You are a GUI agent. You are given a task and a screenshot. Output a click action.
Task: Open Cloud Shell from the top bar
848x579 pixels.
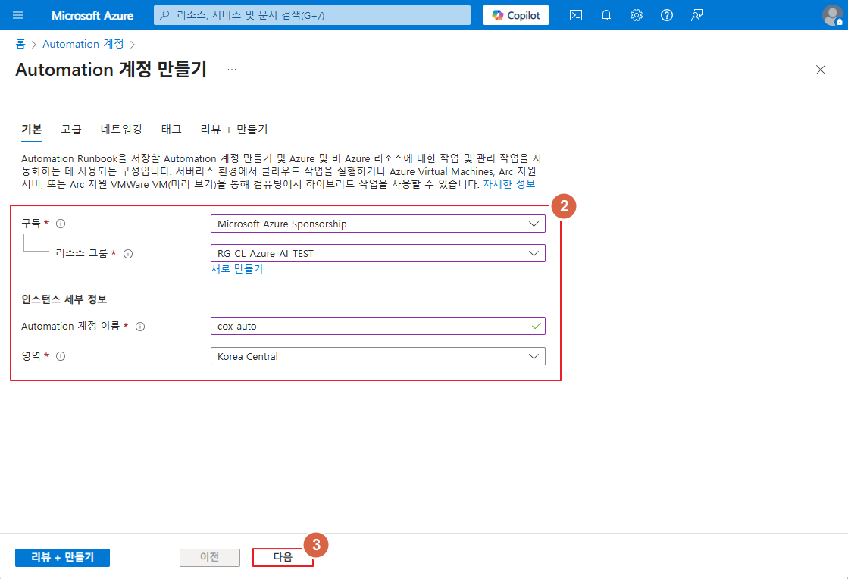(x=576, y=15)
